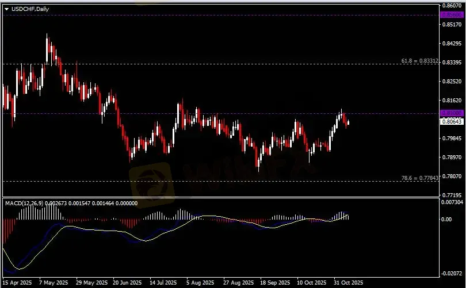Screen dimensions: 466x288
Task: Click price scale value 0.81620
Action: (452, 101)
